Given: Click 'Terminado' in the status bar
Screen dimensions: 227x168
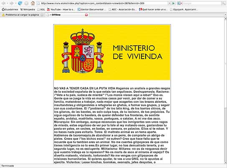Looking at the screenshot, I should point(8,166).
